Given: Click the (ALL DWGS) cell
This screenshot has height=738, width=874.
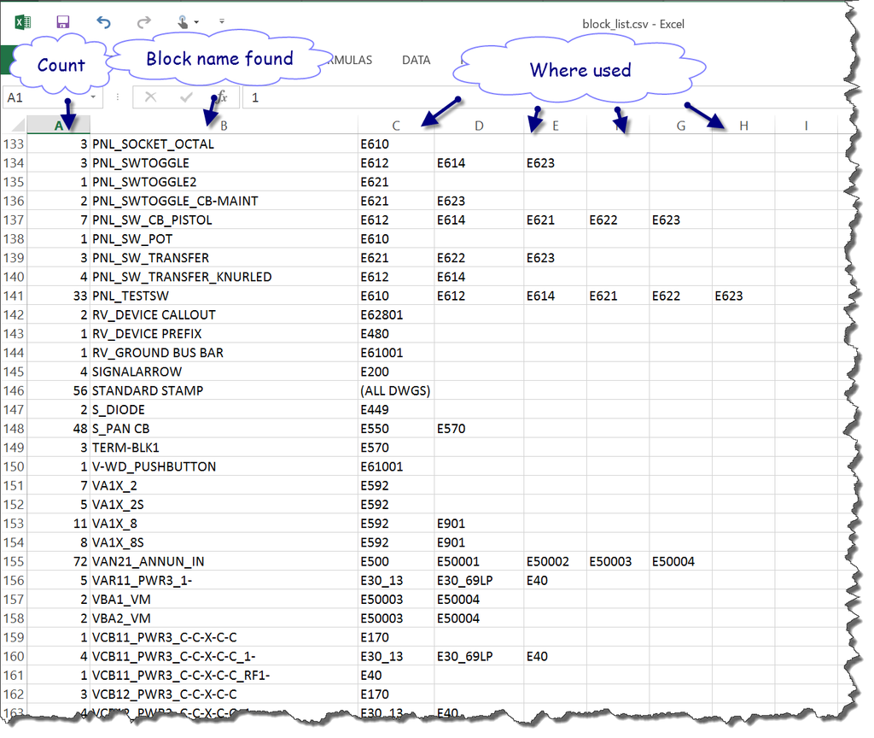Looking at the screenshot, I should (395, 390).
